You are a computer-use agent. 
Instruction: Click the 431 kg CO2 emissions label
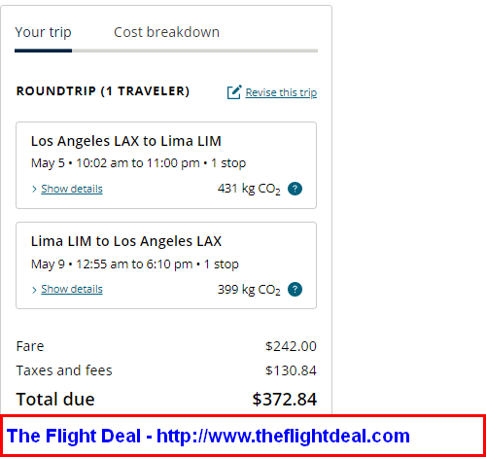pyautogui.click(x=249, y=189)
